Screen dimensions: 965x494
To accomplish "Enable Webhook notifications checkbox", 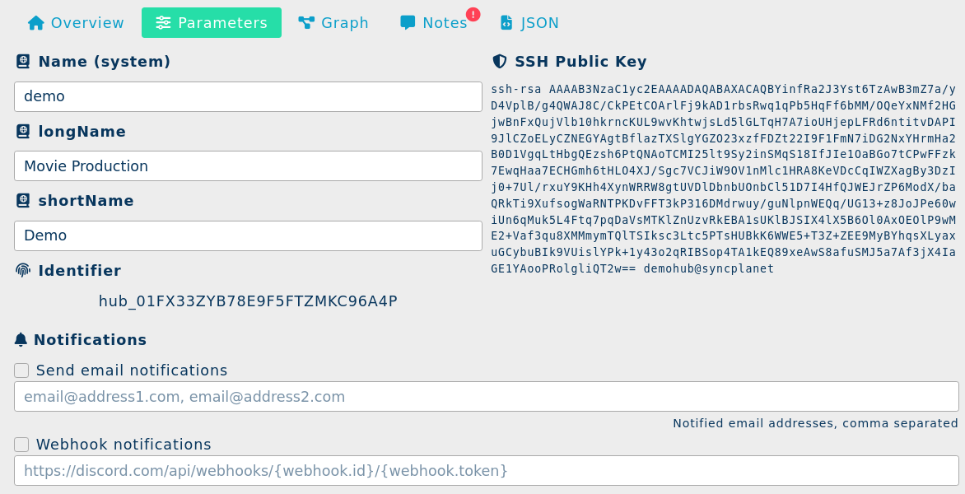I will click(21, 445).
